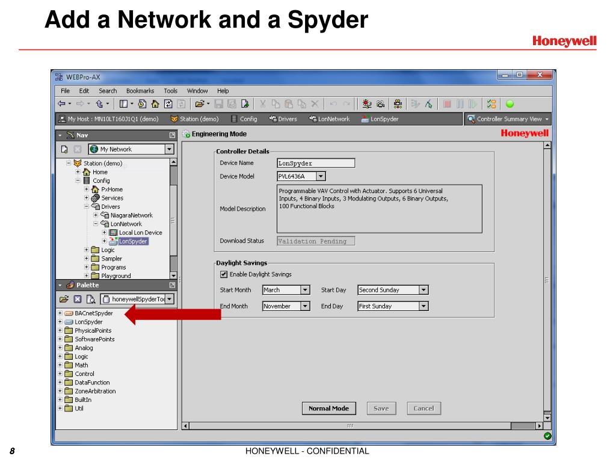Open the Bookmarks menu
Screen dimensions: 616x462
click(140, 91)
